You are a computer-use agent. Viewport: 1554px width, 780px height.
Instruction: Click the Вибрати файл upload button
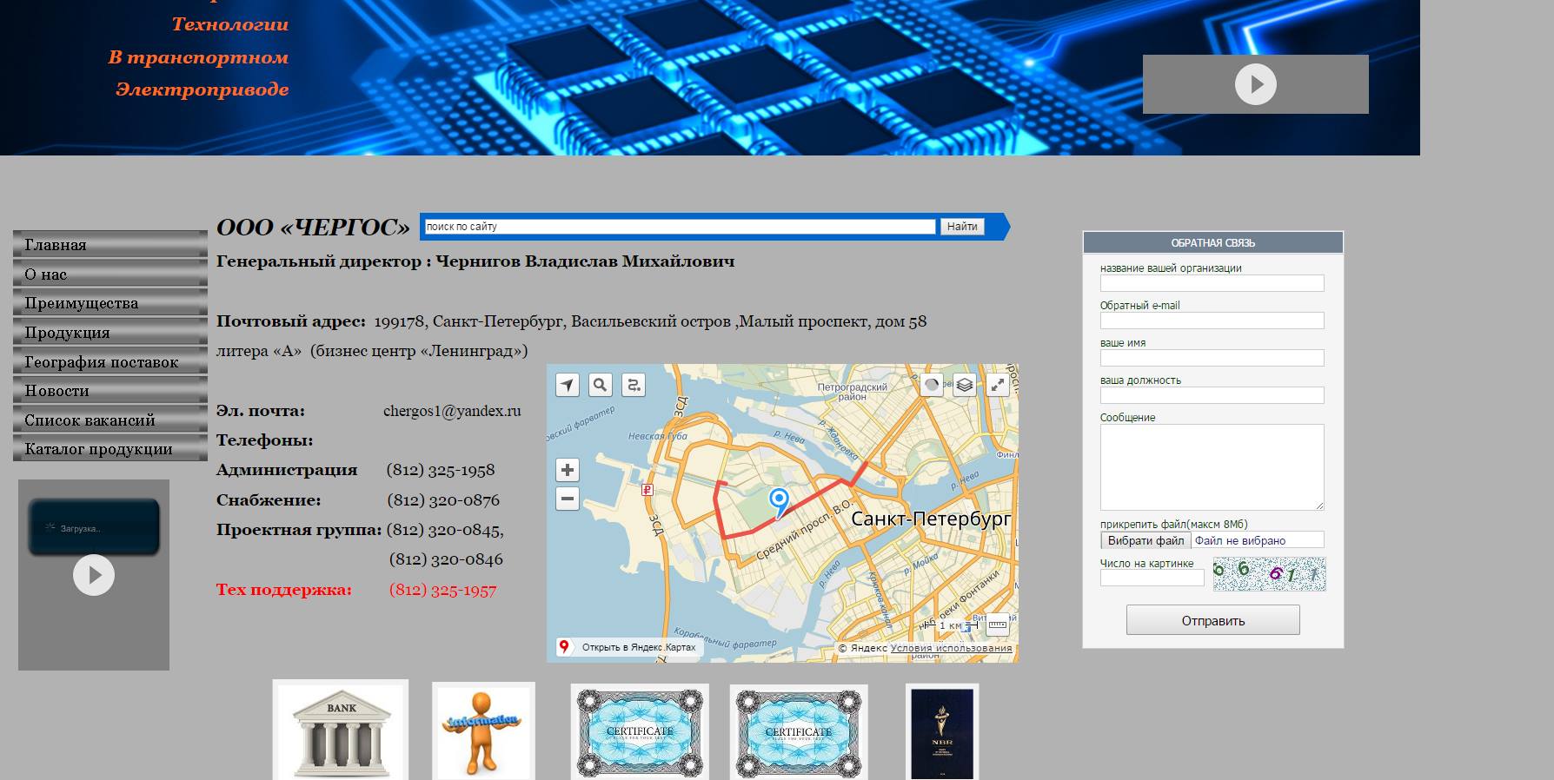1146,540
